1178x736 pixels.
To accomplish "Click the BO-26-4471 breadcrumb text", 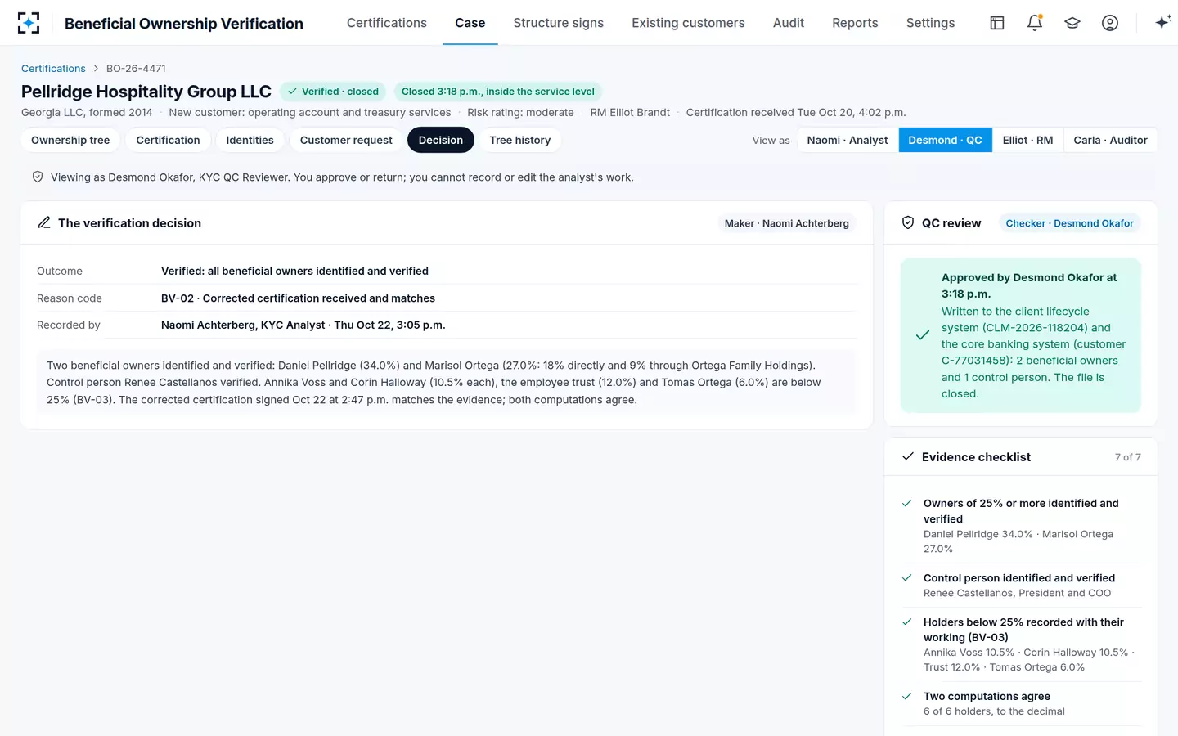I will pos(136,69).
